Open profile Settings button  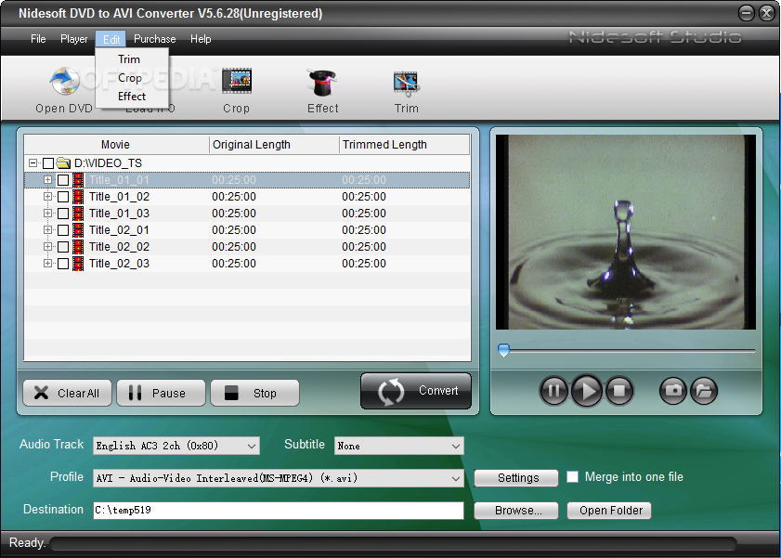coord(515,478)
